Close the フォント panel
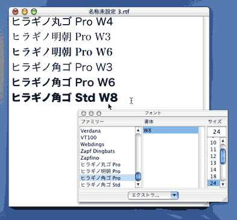The height and width of the screenshot is (220, 237). (x=84, y=113)
